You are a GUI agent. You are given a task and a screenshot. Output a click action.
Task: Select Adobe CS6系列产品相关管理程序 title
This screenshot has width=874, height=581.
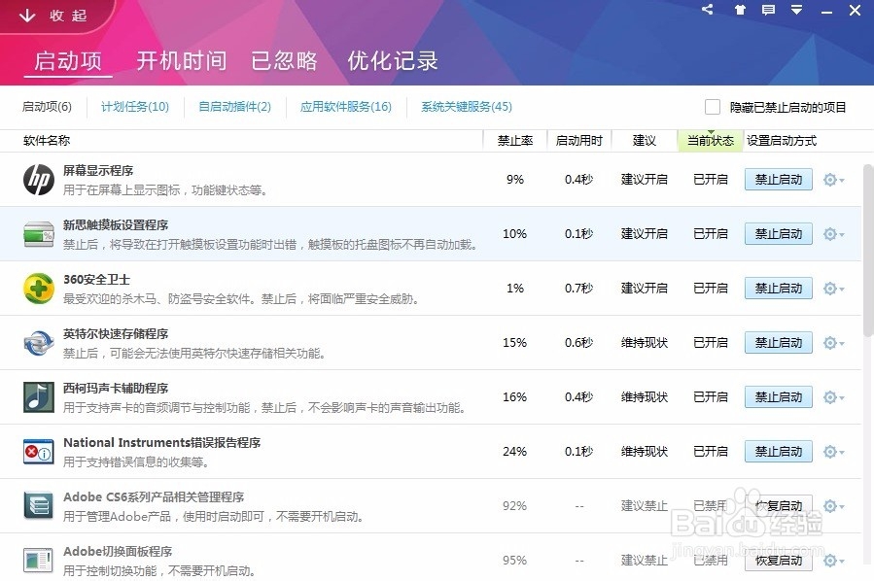[154, 496]
